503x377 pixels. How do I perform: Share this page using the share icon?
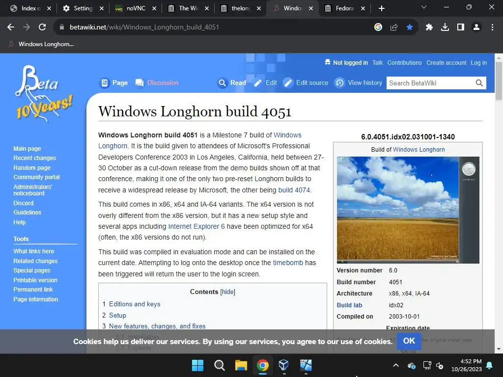(394, 27)
